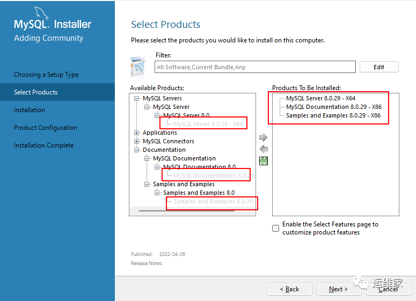Click the published date 2022-04-26
Screen dimensions: 416x301
coord(172,254)
